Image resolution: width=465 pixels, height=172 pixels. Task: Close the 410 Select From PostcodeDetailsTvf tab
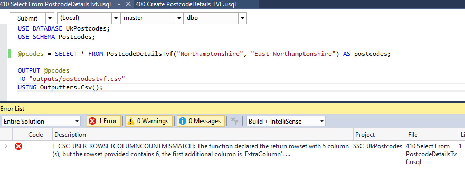click(x=128, y=4)
